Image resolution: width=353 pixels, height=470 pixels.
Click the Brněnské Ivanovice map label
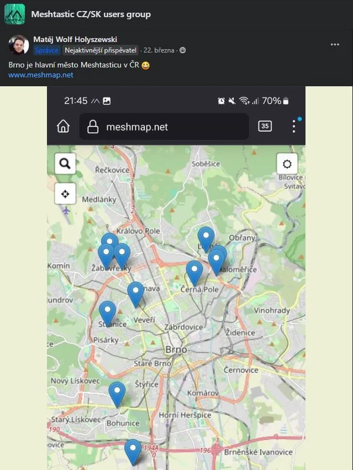258,452
